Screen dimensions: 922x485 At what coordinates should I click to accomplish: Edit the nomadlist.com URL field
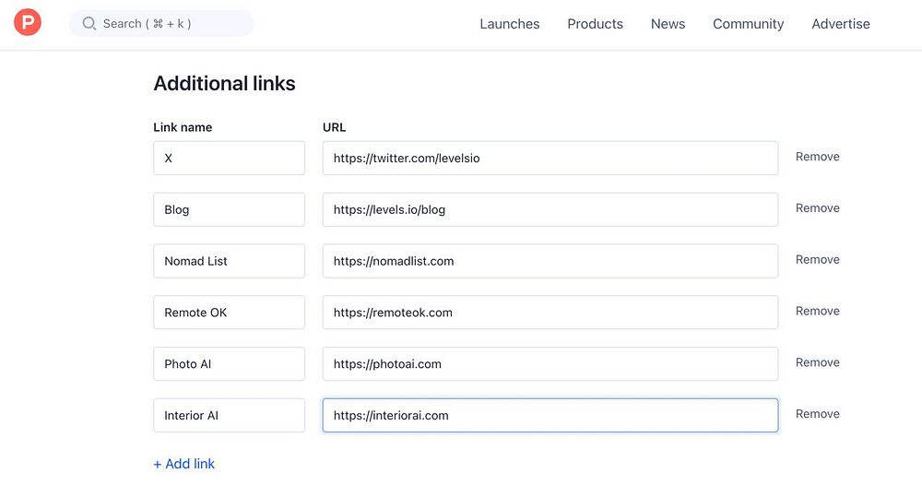[550, 261]
